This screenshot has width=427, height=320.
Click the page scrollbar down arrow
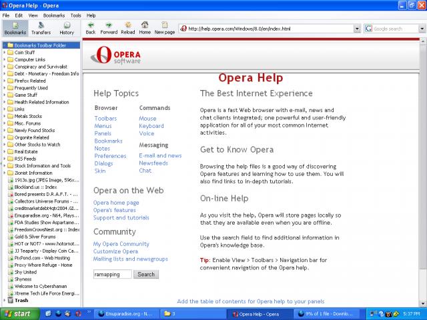tap(422, 304)
